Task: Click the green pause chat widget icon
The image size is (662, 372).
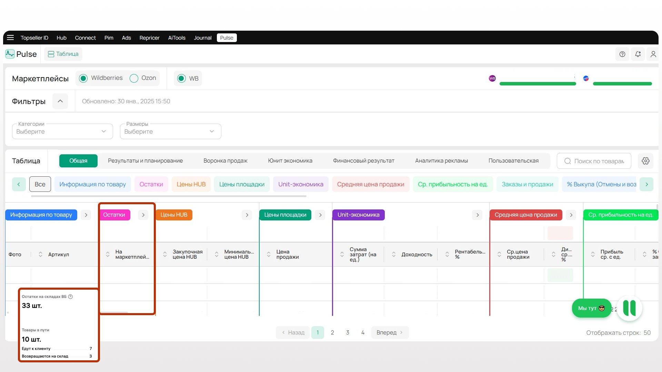Action: point(629,308)
